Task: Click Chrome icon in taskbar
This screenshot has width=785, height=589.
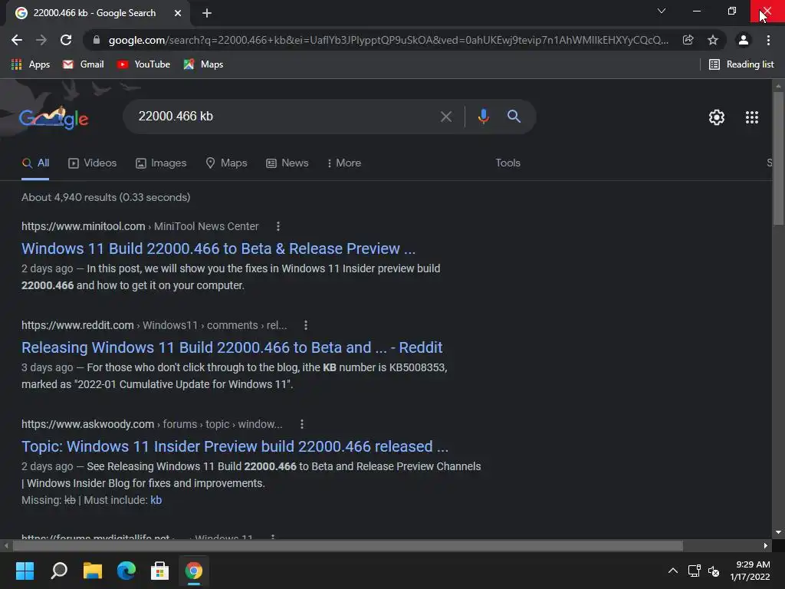Action: click(194, 571)
